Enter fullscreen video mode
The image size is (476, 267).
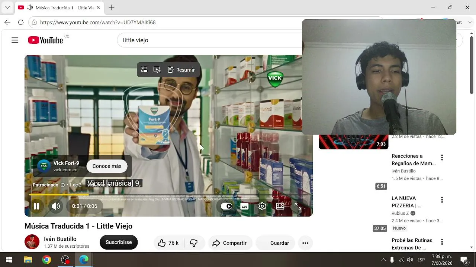pos(298,206)
